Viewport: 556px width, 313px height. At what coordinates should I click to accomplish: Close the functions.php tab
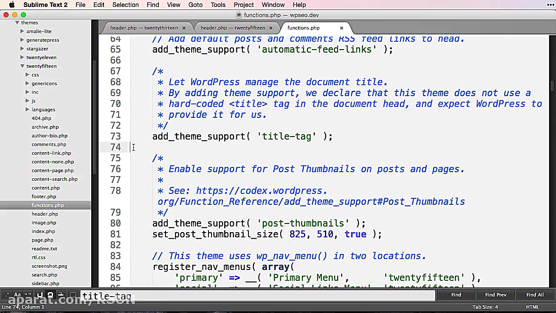(341, 28)
